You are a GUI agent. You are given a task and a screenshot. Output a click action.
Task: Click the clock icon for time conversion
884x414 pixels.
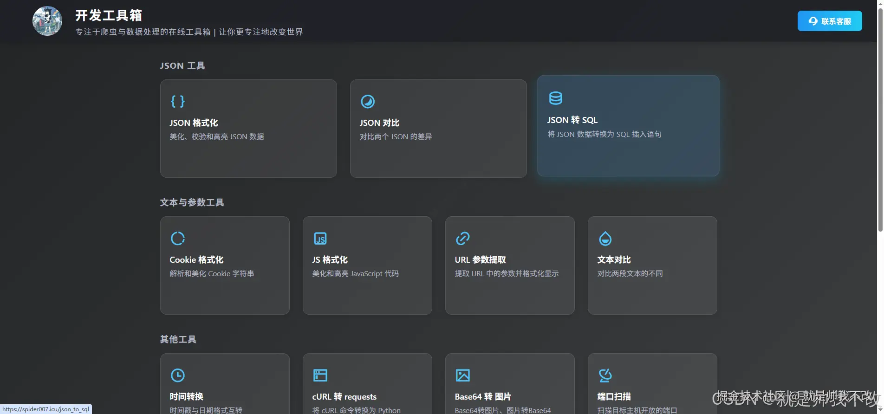pos(178,375)
